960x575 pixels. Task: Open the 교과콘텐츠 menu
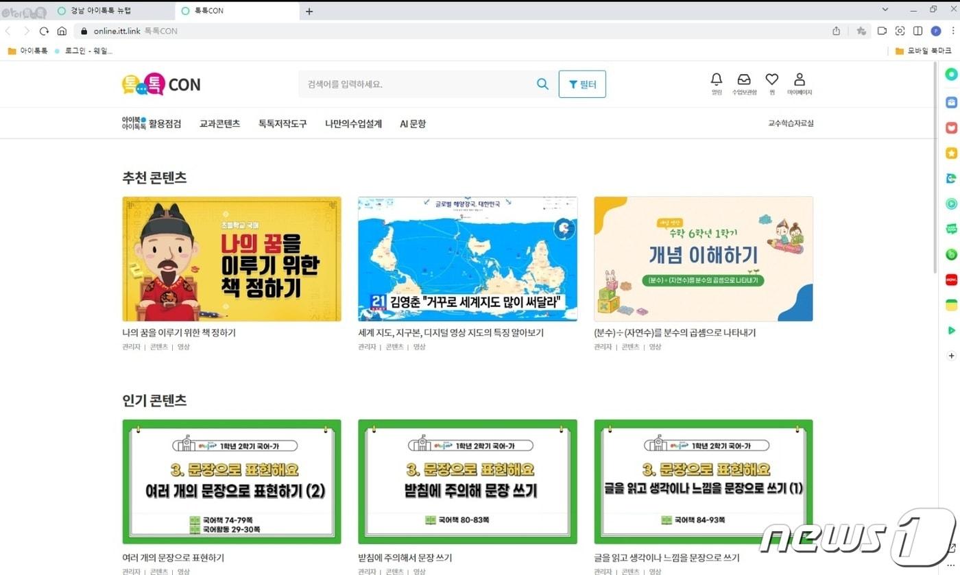(219, 124)
